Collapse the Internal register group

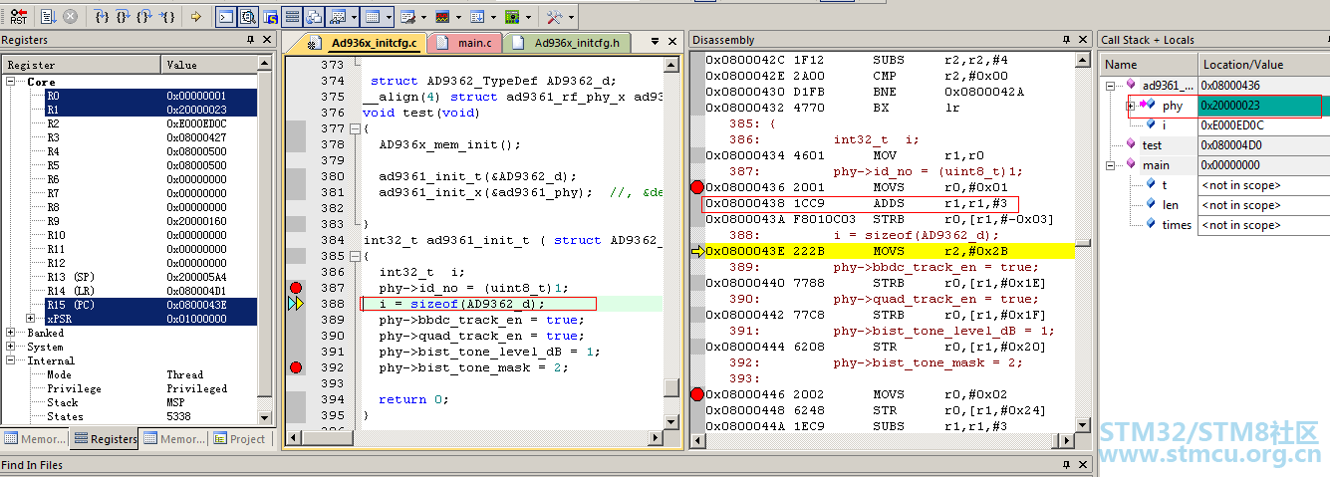pos(12,360)
